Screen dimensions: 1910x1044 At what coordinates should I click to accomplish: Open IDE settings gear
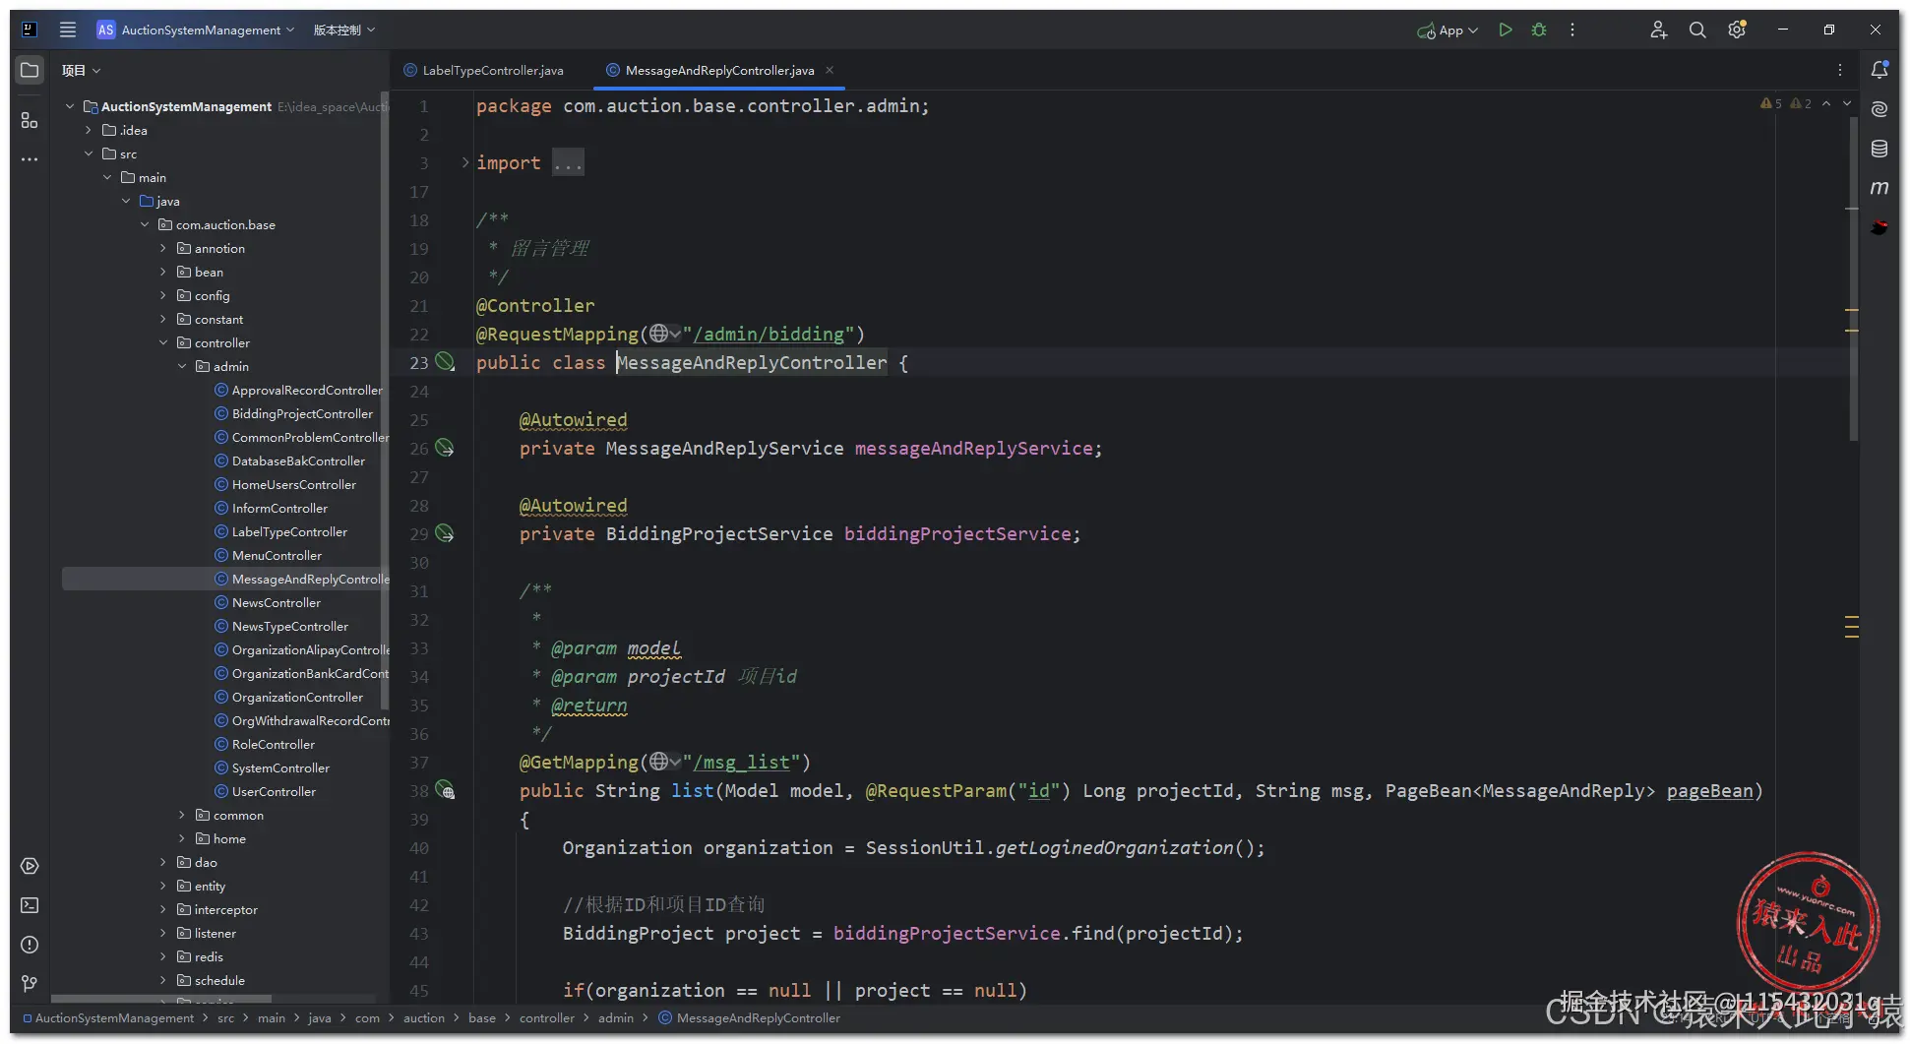click(x=1737, y=30)
